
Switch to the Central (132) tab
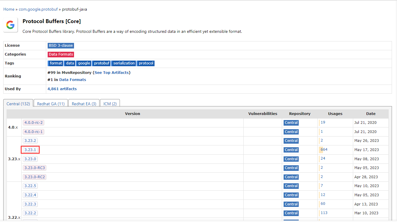click(18, 104)
